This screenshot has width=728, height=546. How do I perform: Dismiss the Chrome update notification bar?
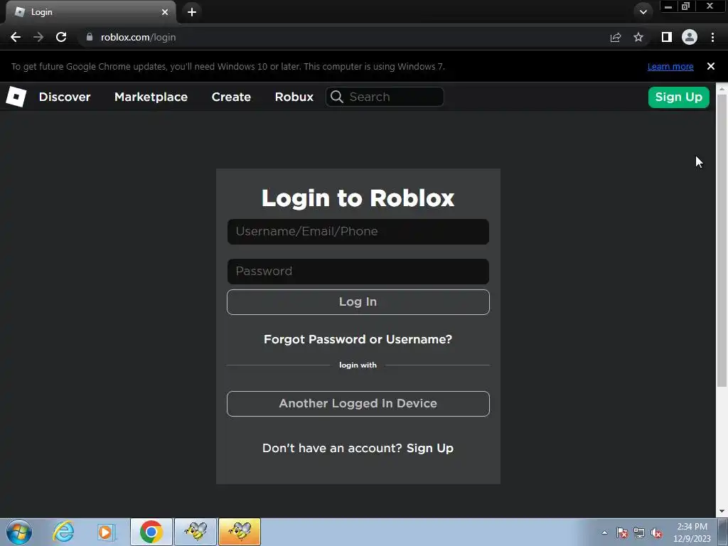point(711,66)
